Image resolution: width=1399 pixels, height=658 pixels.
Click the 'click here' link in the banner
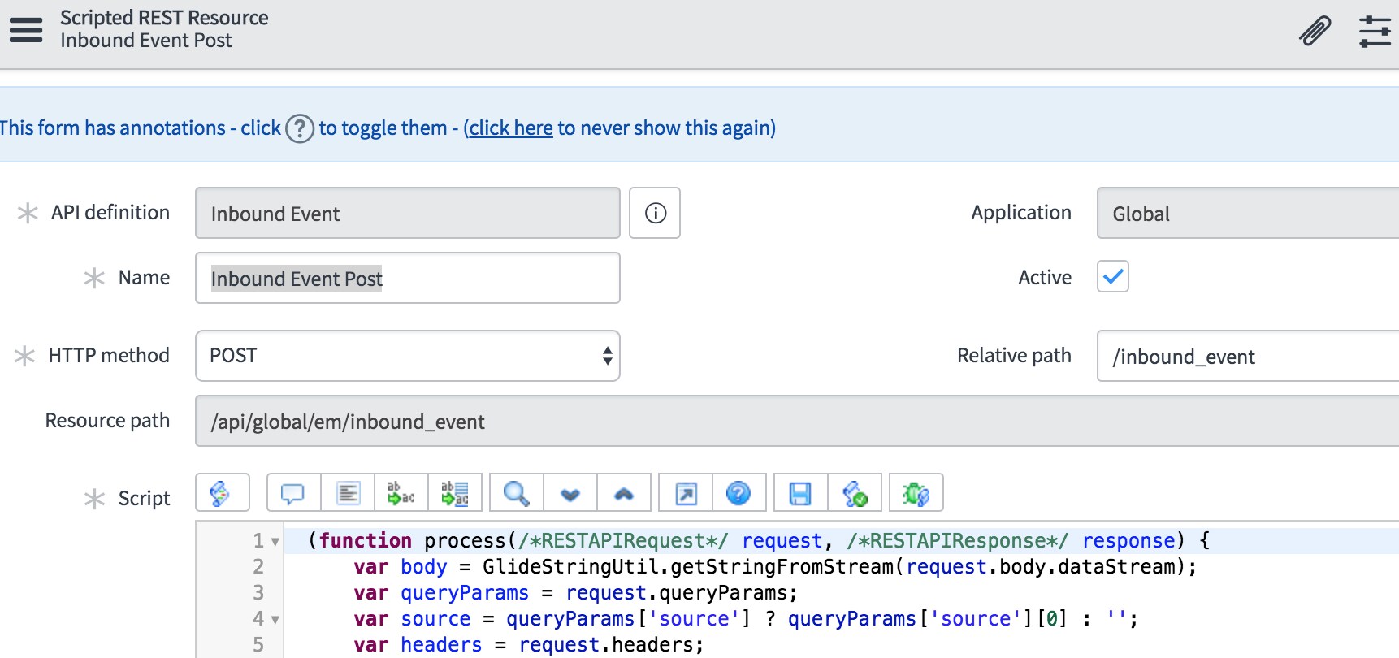coord(511,128)
